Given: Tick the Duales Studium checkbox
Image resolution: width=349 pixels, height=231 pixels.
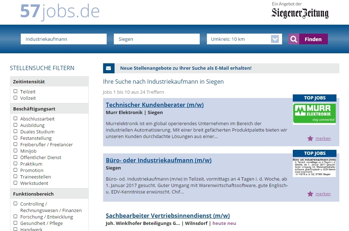Looking at the screenshot, I should (x=15, y=131).
